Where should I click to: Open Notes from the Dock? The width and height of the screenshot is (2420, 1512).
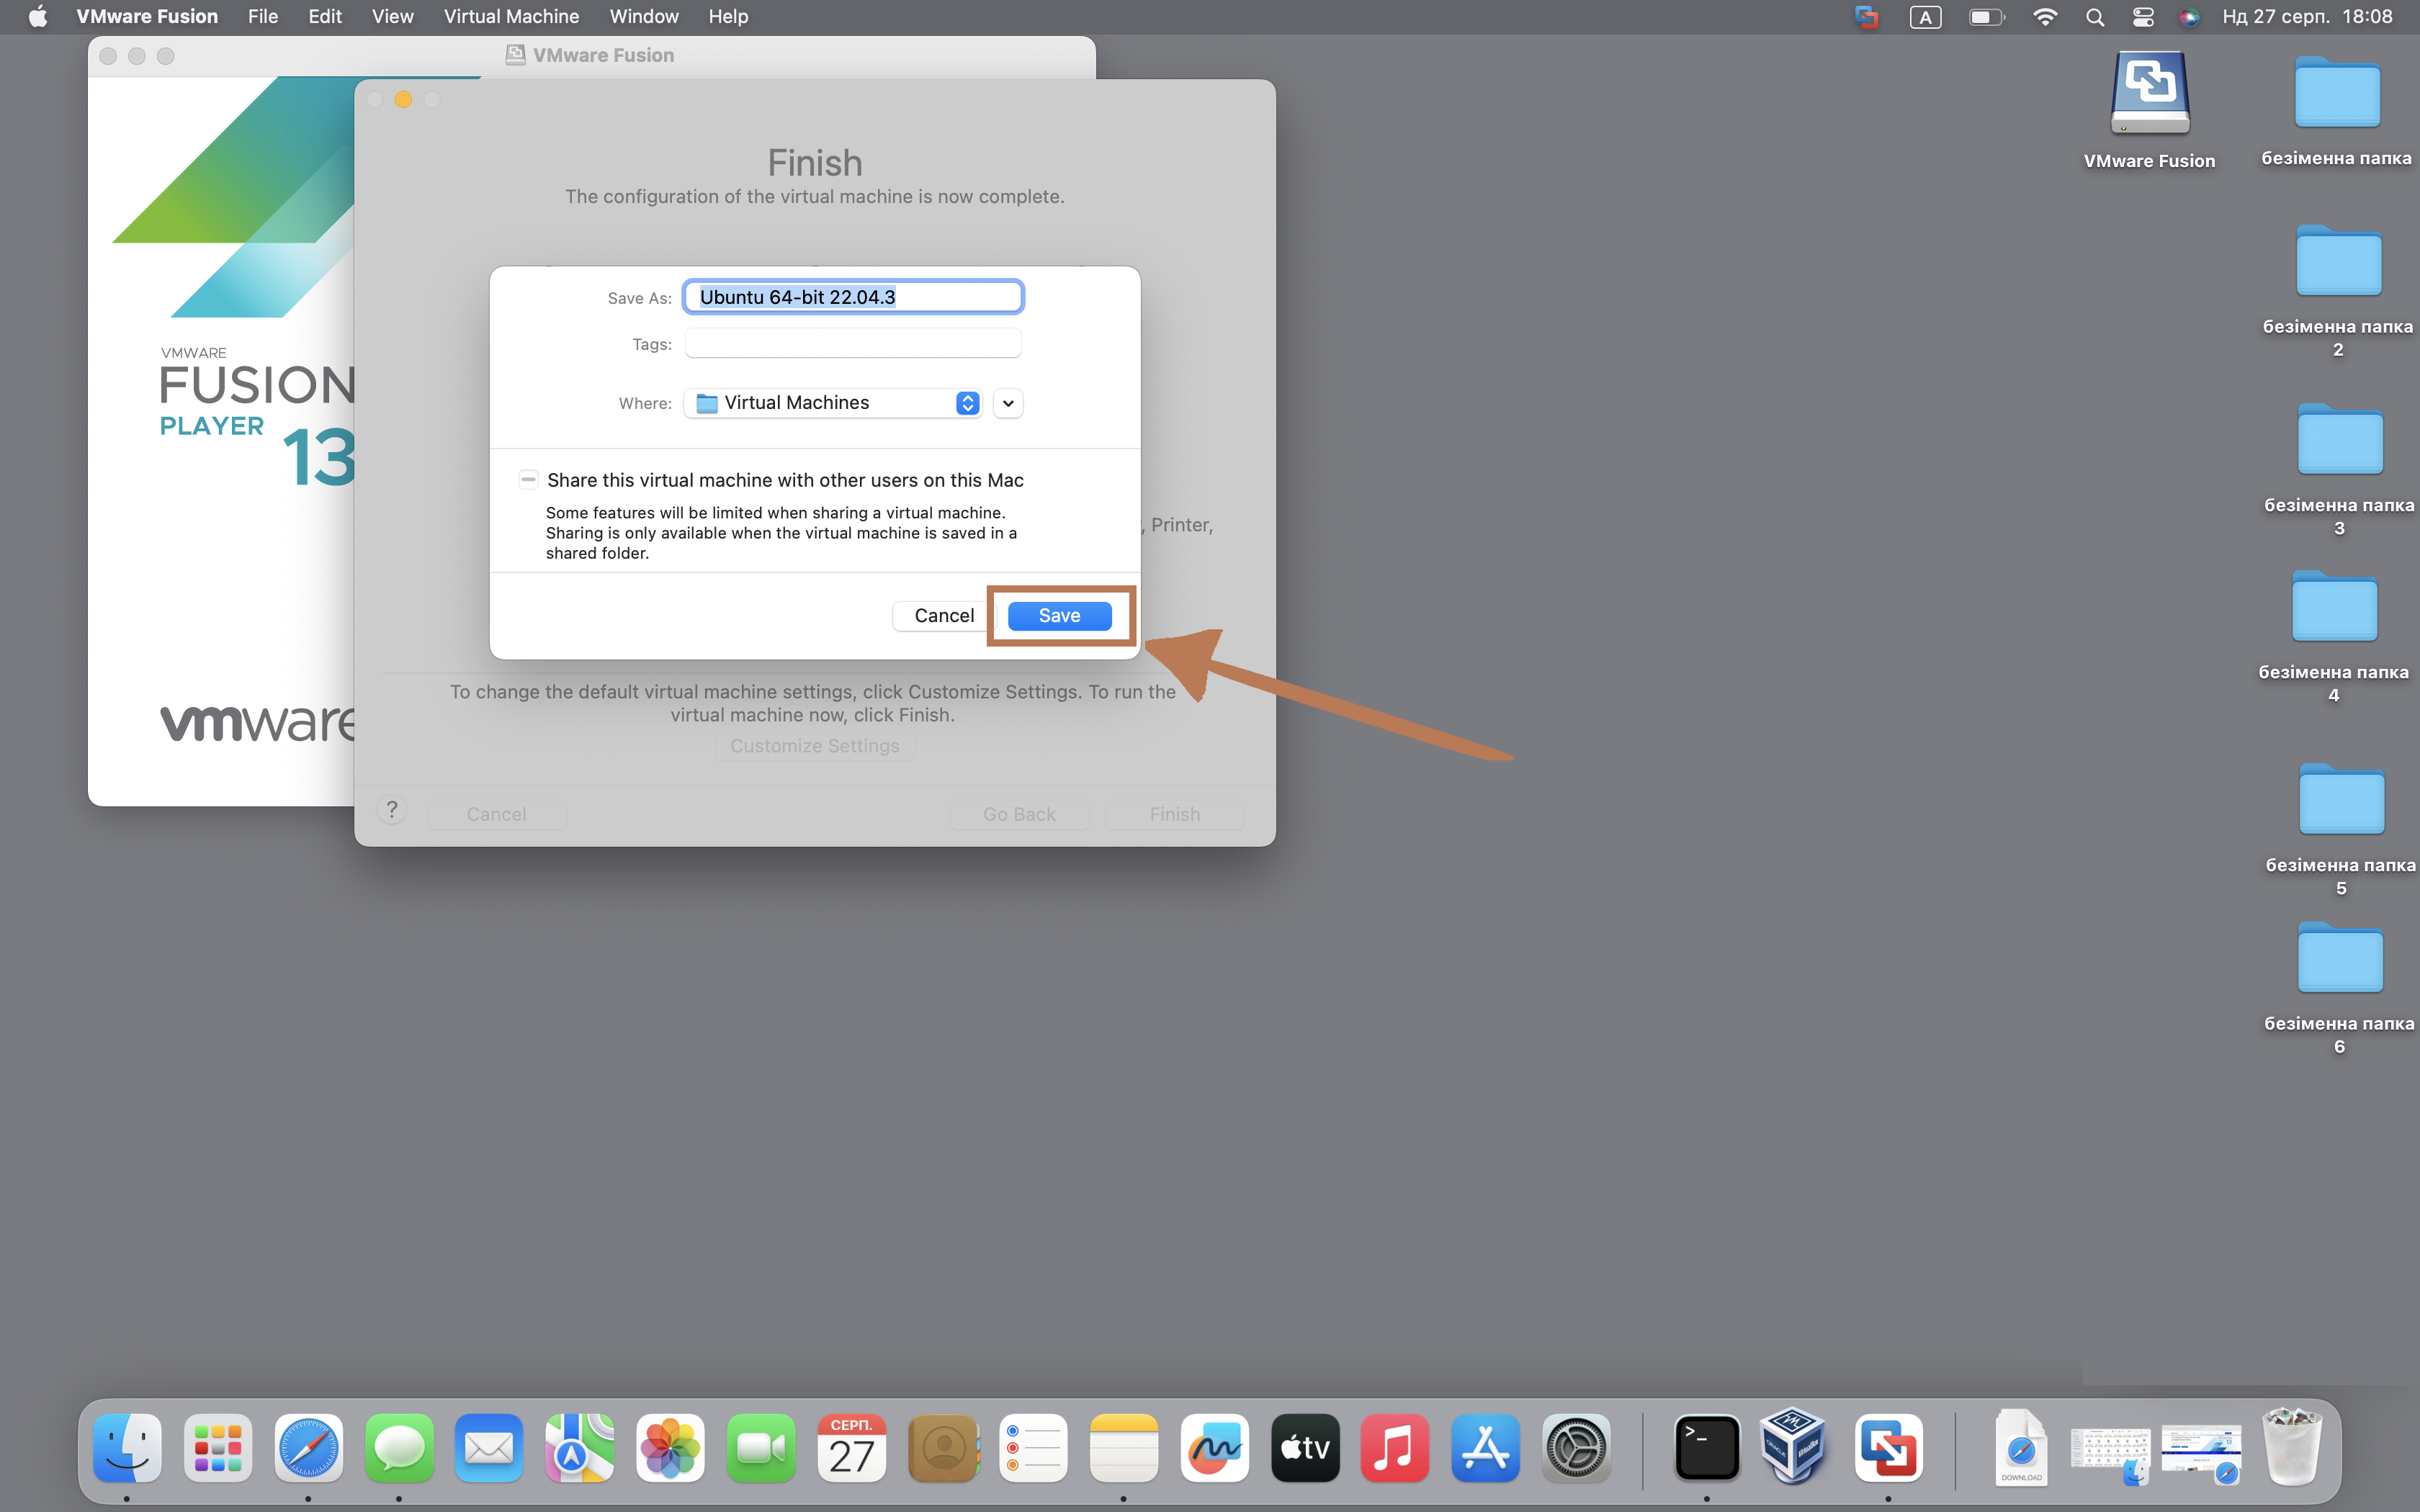coord(1124,1447)
